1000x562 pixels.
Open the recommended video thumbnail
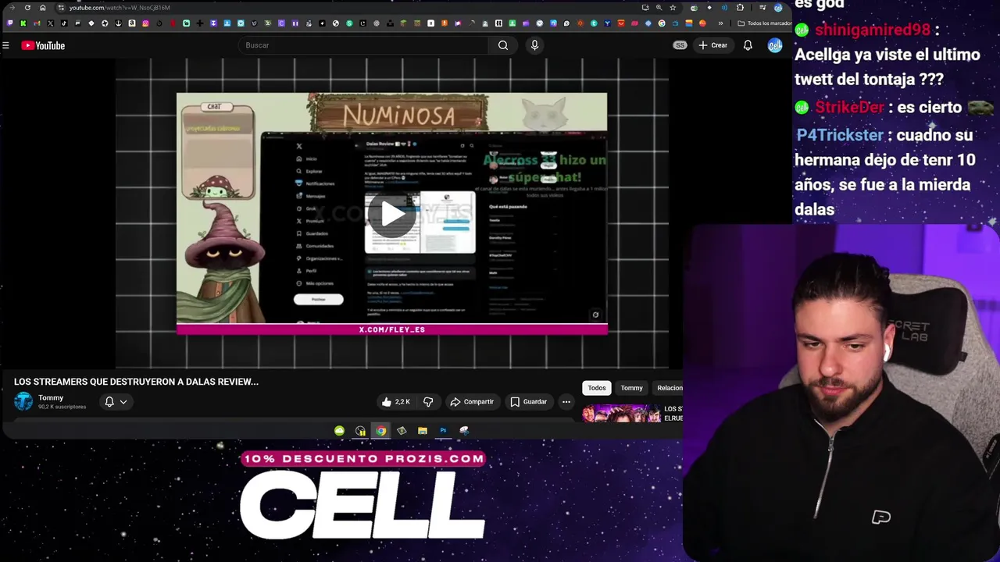point(622,413)
